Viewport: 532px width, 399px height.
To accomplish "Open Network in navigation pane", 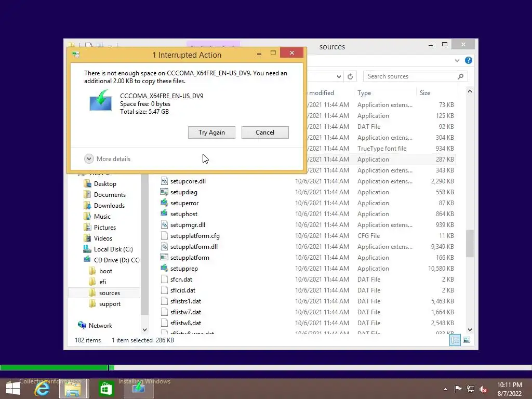I will click(x=100, y=326).
